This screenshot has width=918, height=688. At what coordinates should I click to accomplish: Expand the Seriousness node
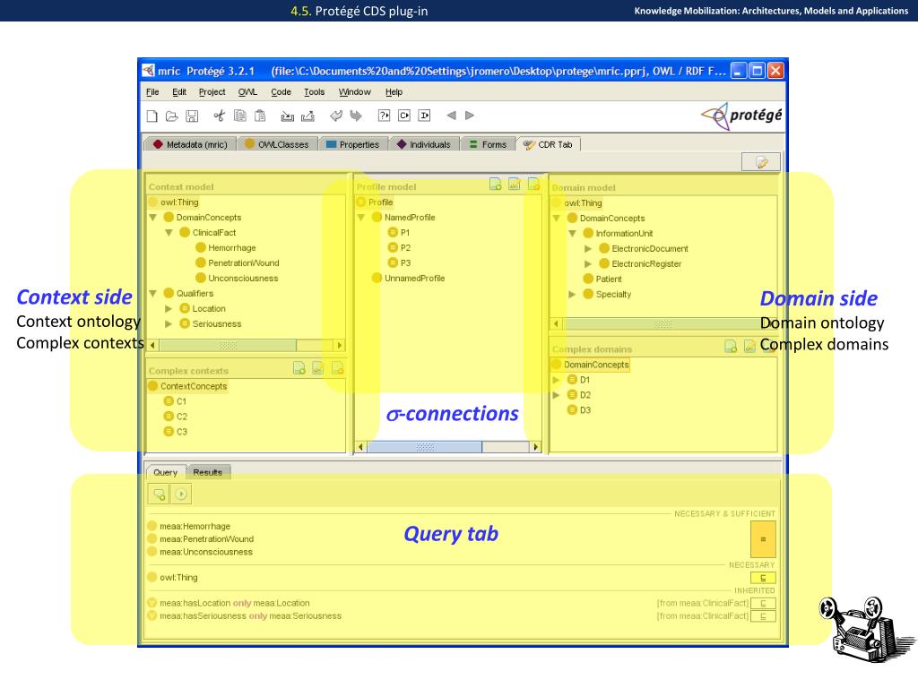click(169, 324)
